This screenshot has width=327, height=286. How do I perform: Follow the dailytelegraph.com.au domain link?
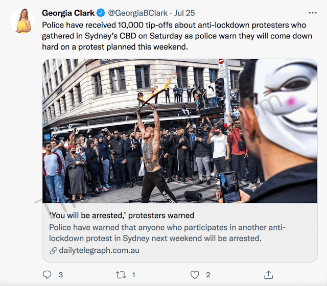[99, 251]
